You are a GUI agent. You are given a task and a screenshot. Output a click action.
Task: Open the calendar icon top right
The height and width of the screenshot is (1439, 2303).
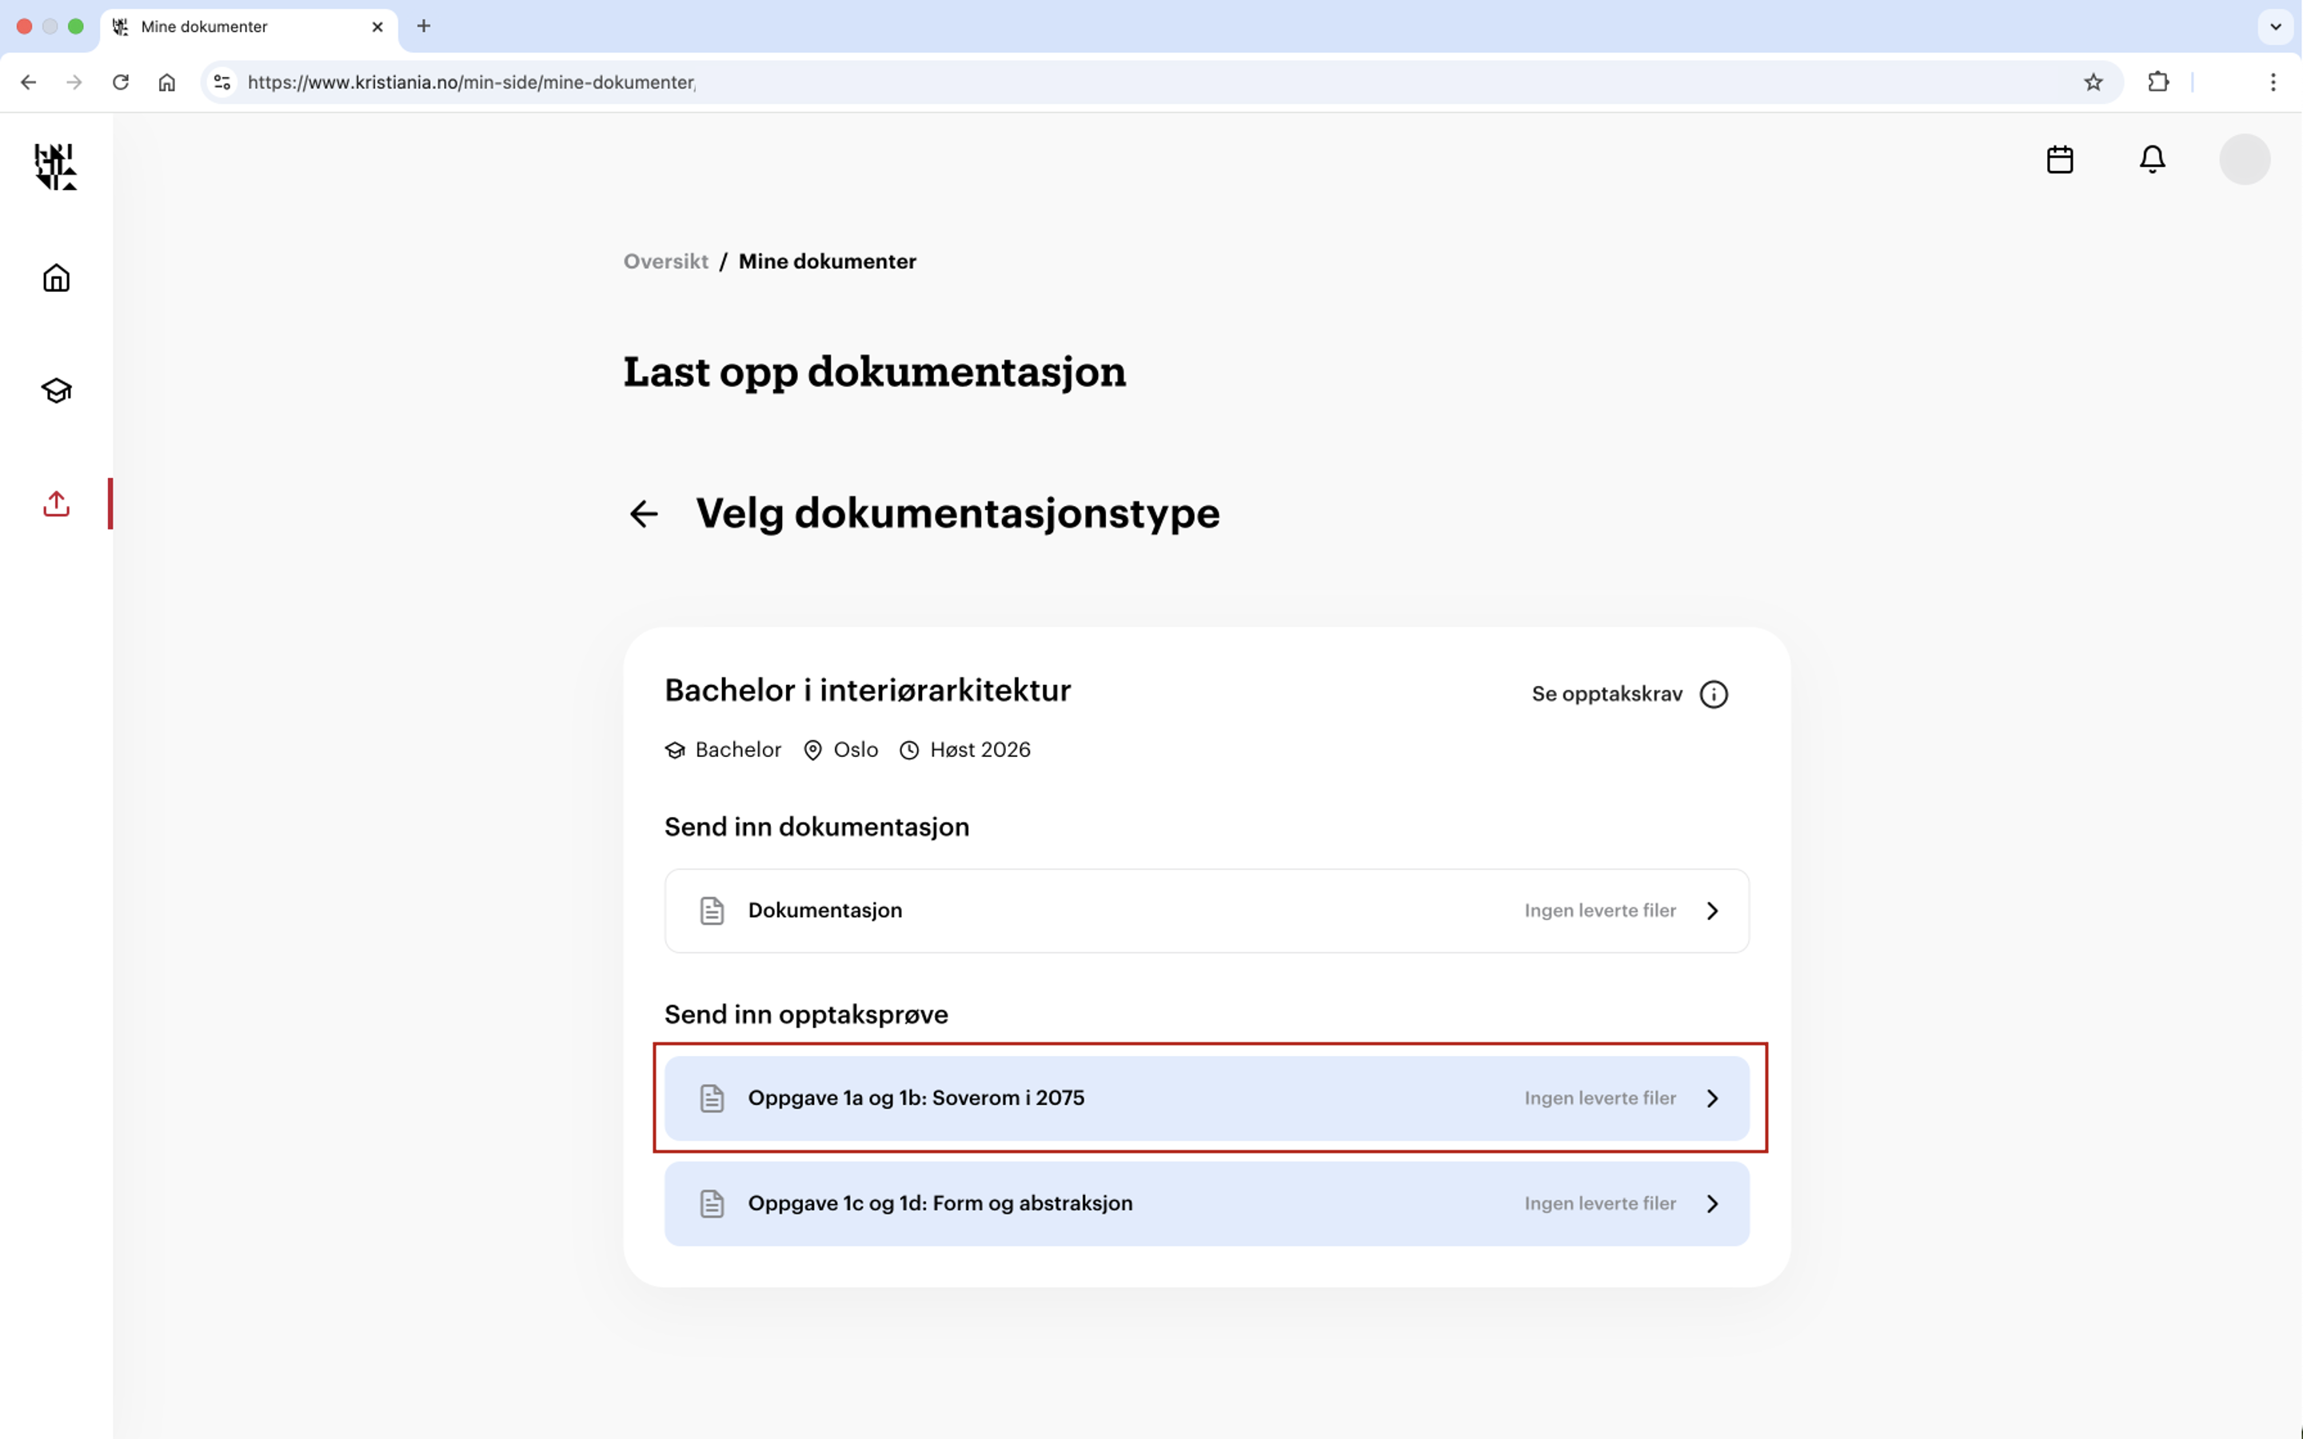(2059, 159)
